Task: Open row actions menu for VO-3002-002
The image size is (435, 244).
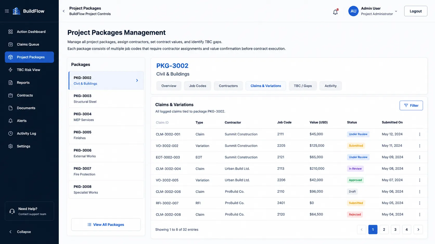Action: point(419,146)
